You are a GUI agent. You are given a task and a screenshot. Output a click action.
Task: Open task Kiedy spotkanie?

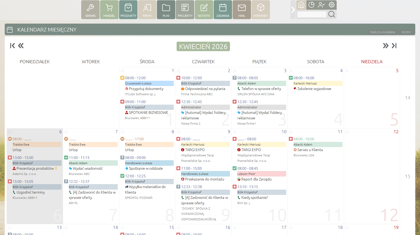(x=255, y=197)
